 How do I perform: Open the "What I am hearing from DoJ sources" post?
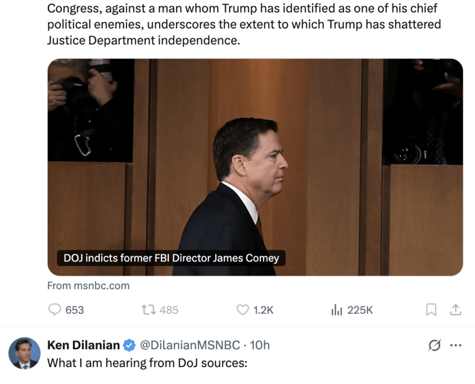point(147,363)
